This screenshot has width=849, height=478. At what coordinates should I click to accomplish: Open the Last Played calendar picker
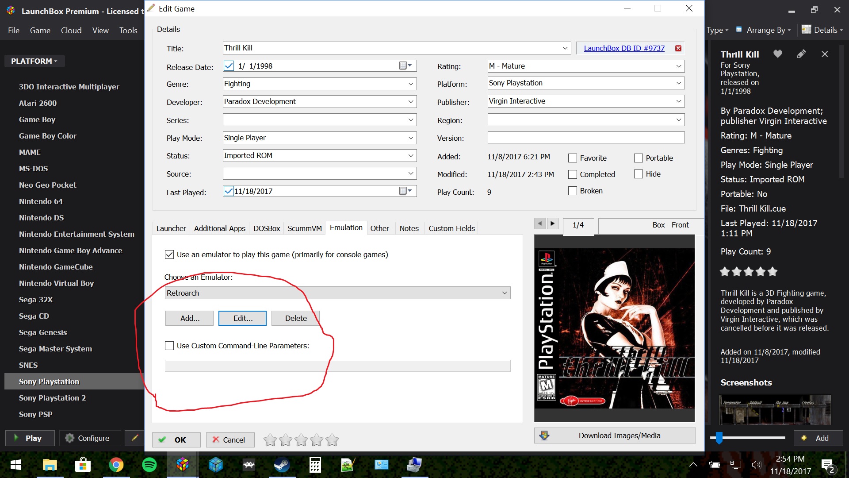click(405, 191)
